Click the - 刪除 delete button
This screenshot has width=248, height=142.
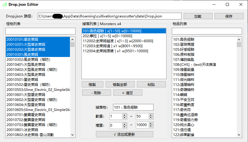(96, 93)
